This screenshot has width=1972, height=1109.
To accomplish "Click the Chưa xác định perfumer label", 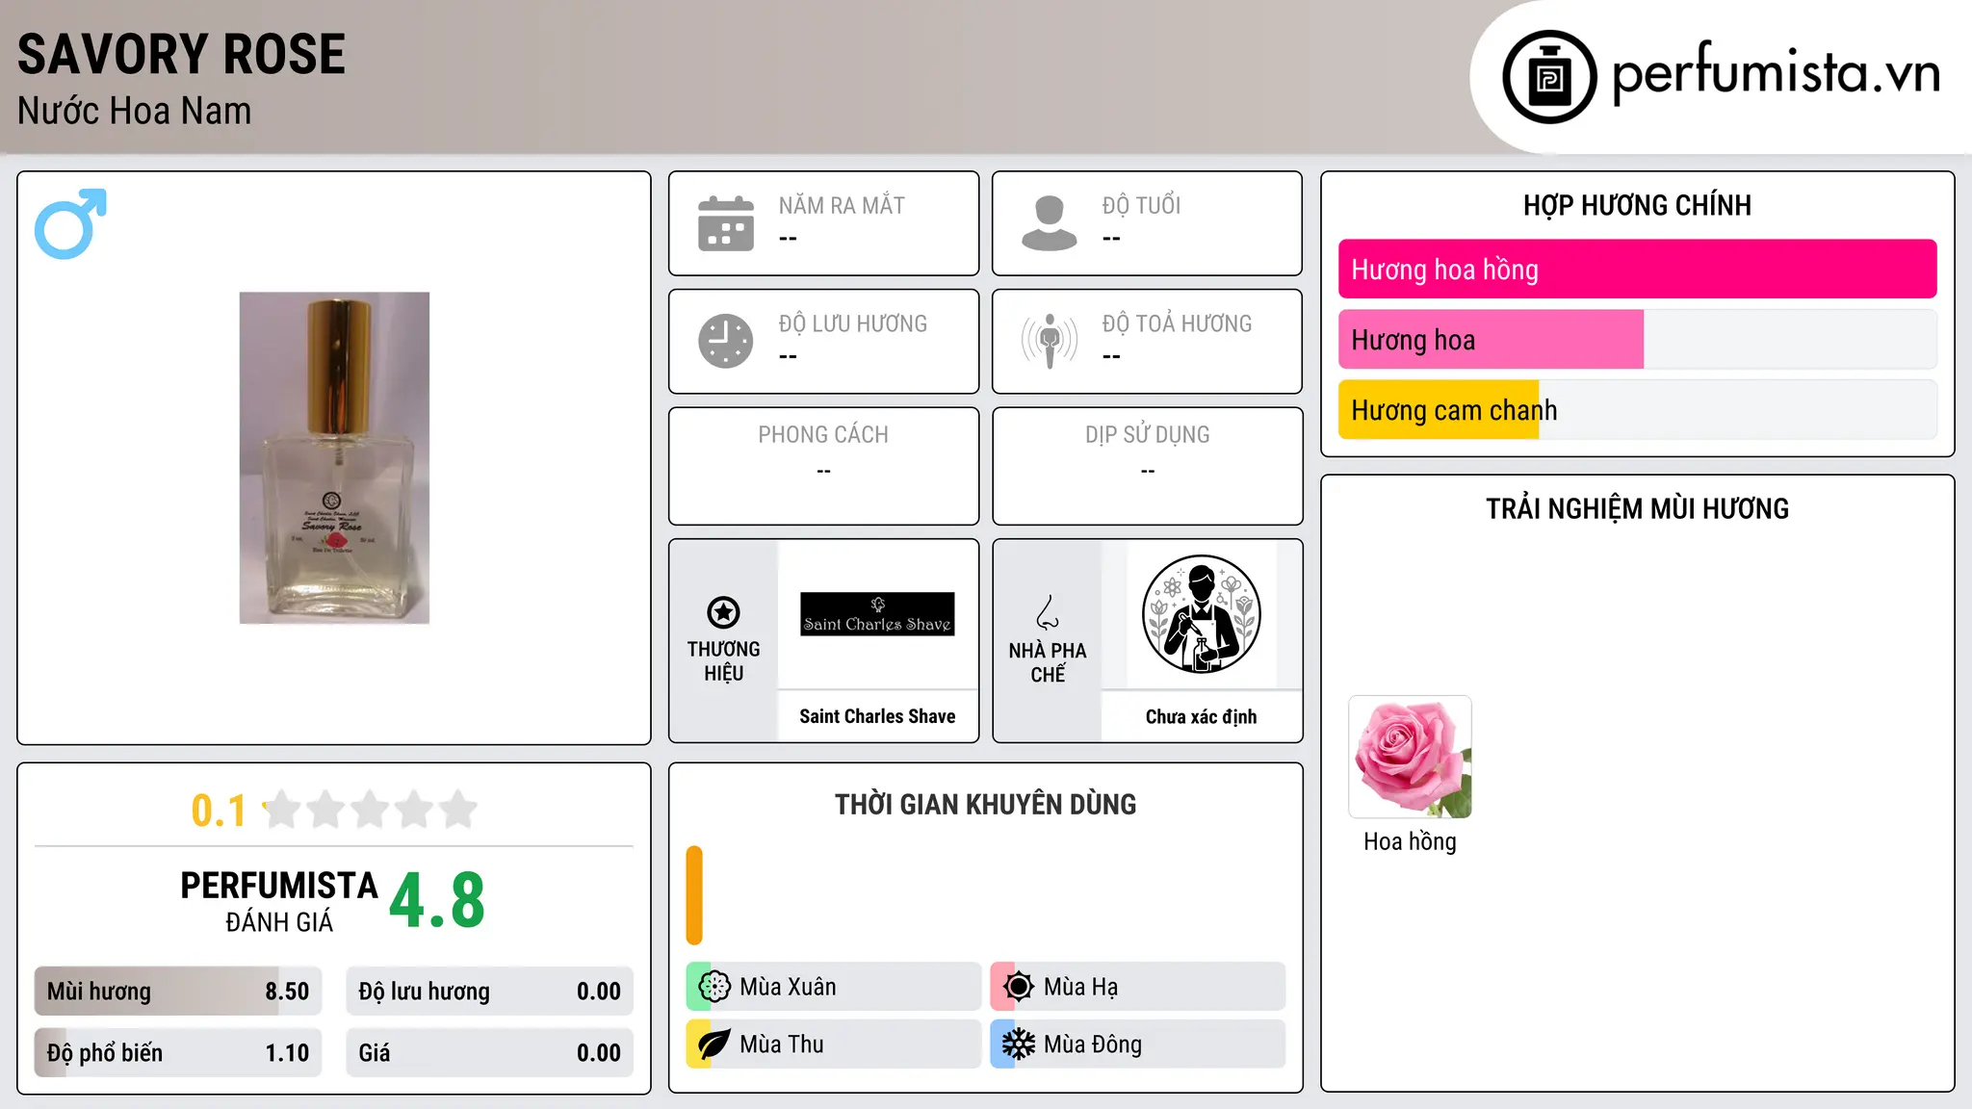I will 1201,716.
